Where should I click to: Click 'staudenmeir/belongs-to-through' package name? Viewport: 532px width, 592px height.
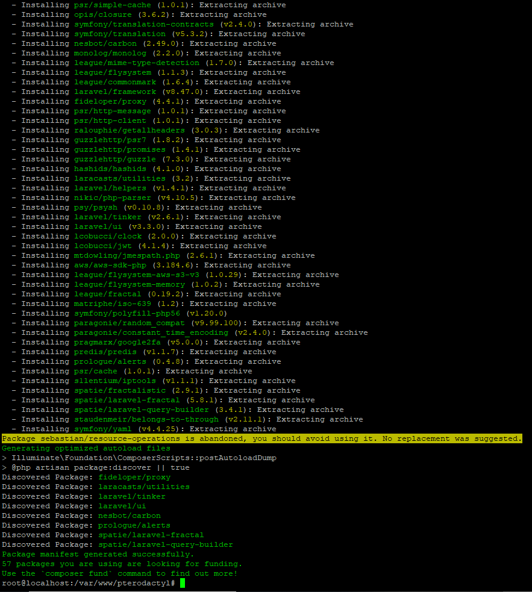tap(146, 420)
